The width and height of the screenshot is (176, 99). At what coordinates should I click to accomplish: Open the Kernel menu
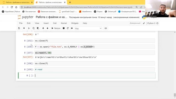pos(64,23)
